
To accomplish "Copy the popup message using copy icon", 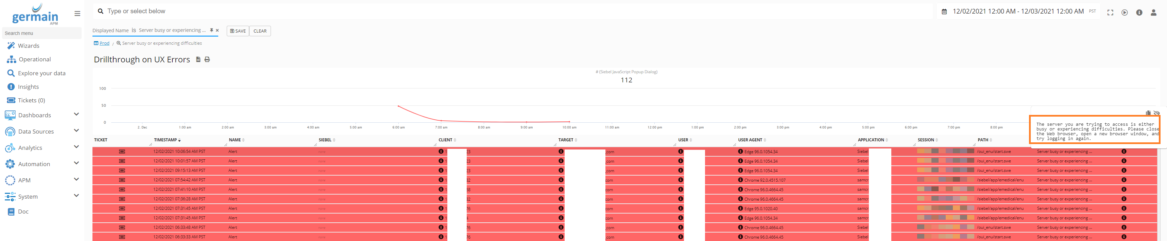I will (1148, 113).
